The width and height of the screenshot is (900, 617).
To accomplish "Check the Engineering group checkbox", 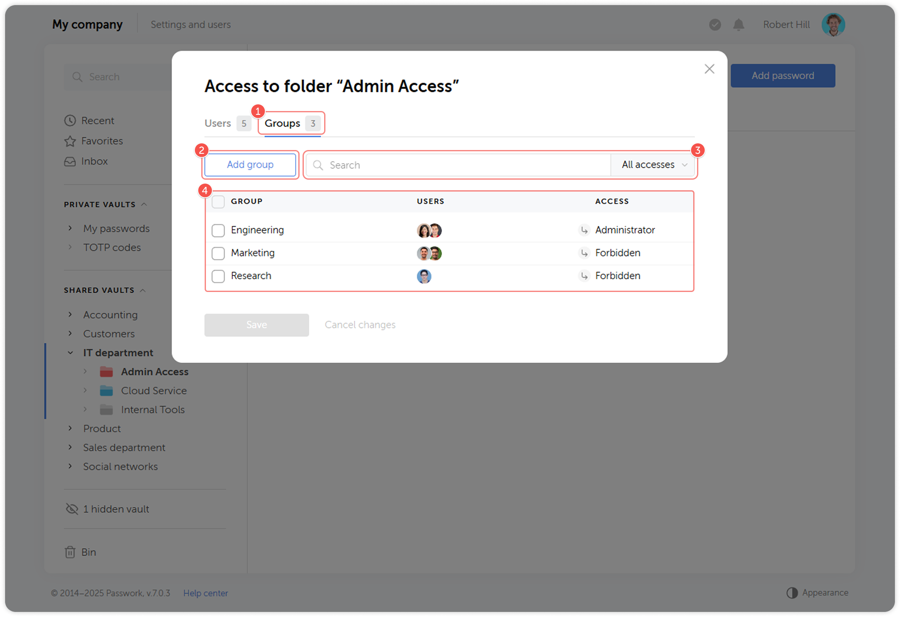I will pos(218,230).
